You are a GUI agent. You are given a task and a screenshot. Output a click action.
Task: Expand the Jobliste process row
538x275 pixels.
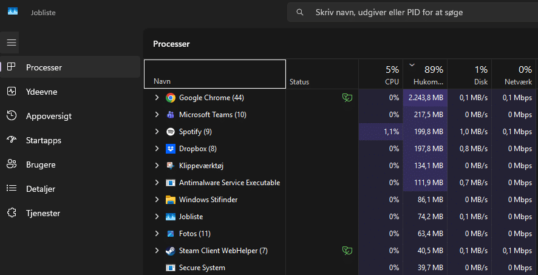point(157,217)
